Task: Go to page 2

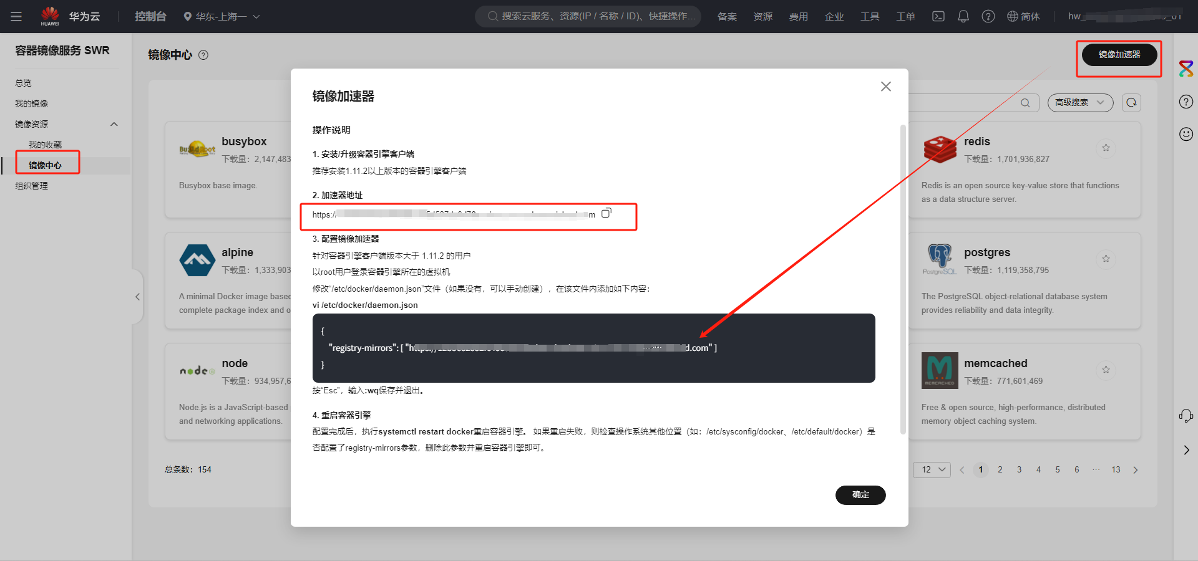Action: click(1000, 469)
